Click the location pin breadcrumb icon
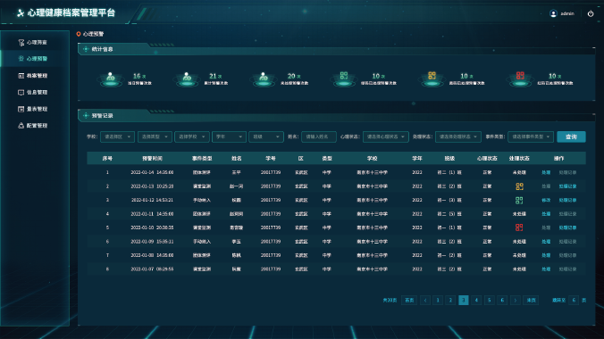The width and height of the screenshot is (604, 339). (x=79, y=34)
